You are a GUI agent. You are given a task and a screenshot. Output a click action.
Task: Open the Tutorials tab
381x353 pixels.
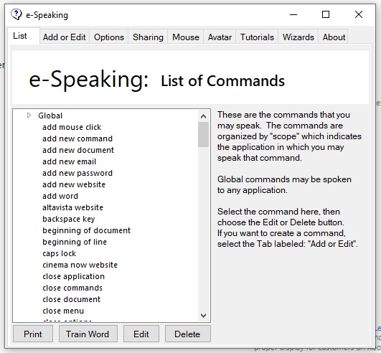pyautogui.click(x=257, y=37)
